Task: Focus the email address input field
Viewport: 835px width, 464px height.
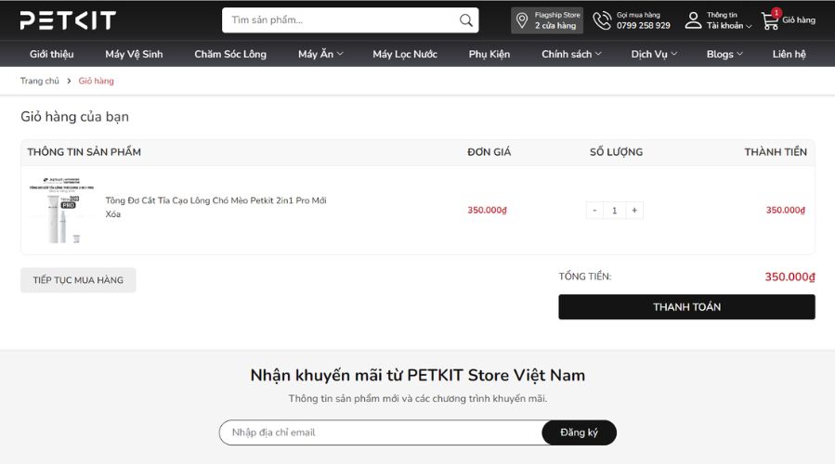Action: pos(381,432)
